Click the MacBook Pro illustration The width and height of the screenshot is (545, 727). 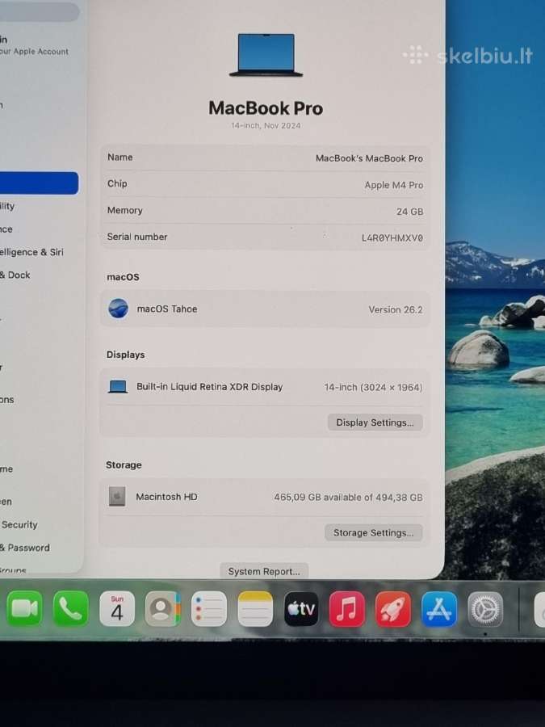pyautogui.click(x=266, y=55)
